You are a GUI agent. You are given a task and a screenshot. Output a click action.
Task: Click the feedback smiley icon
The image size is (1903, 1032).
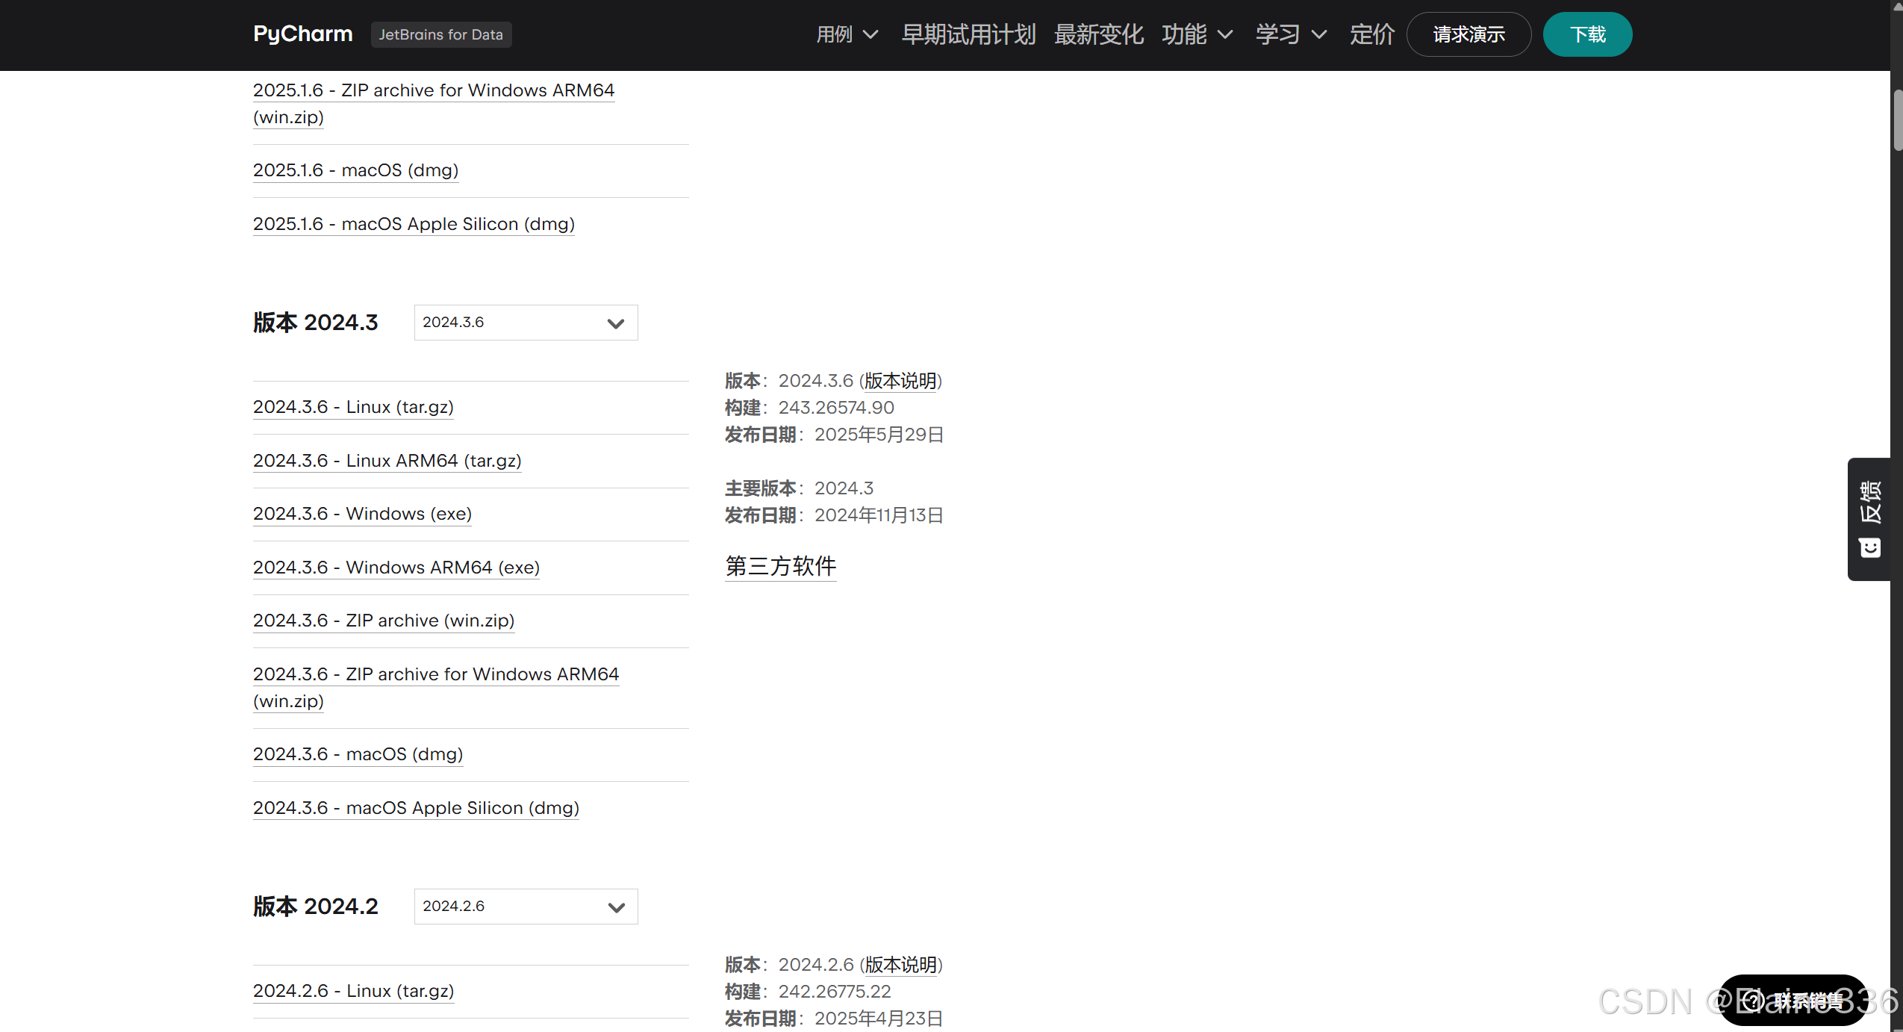coord(1869,548)
